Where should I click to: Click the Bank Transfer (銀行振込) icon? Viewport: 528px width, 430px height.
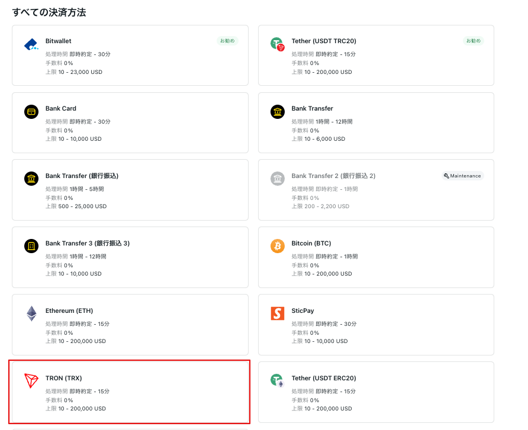click(31, 179)
